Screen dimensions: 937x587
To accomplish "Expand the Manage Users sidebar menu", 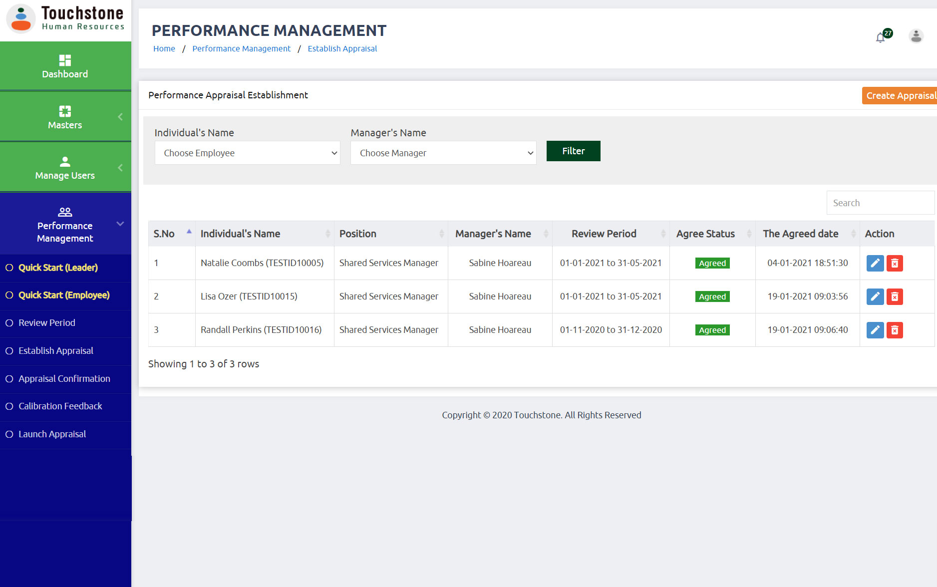I will tap(65, 168).
